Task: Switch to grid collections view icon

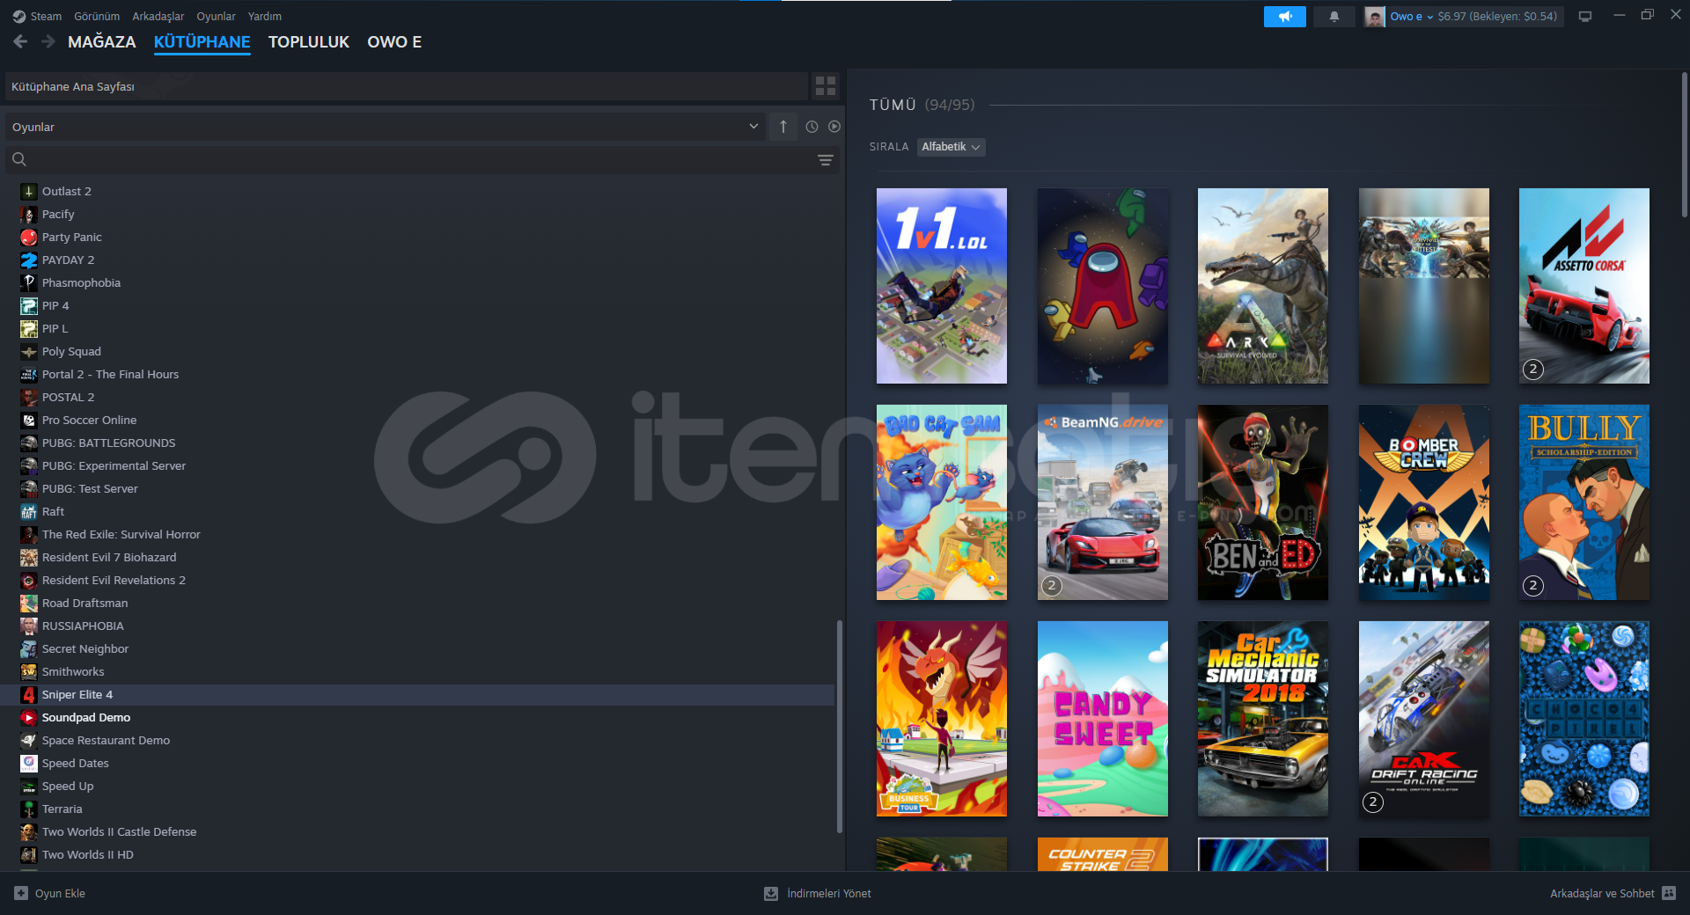Action: click(825, 86)
